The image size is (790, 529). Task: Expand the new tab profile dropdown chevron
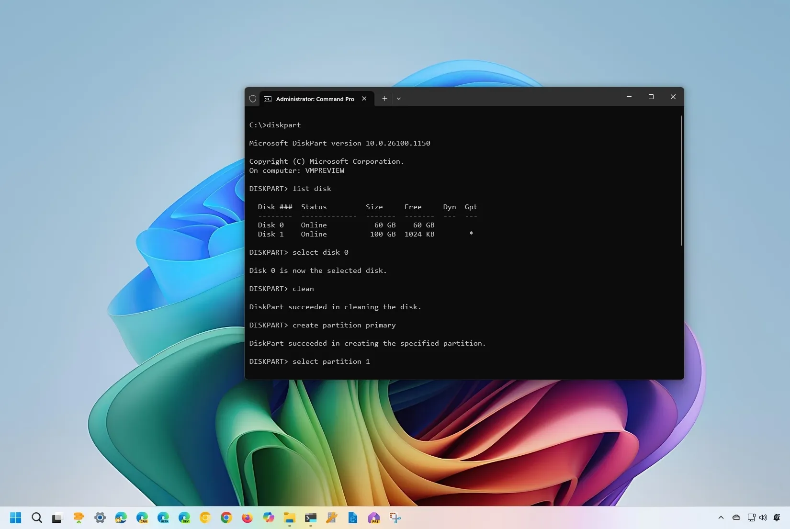coord(399,99)
